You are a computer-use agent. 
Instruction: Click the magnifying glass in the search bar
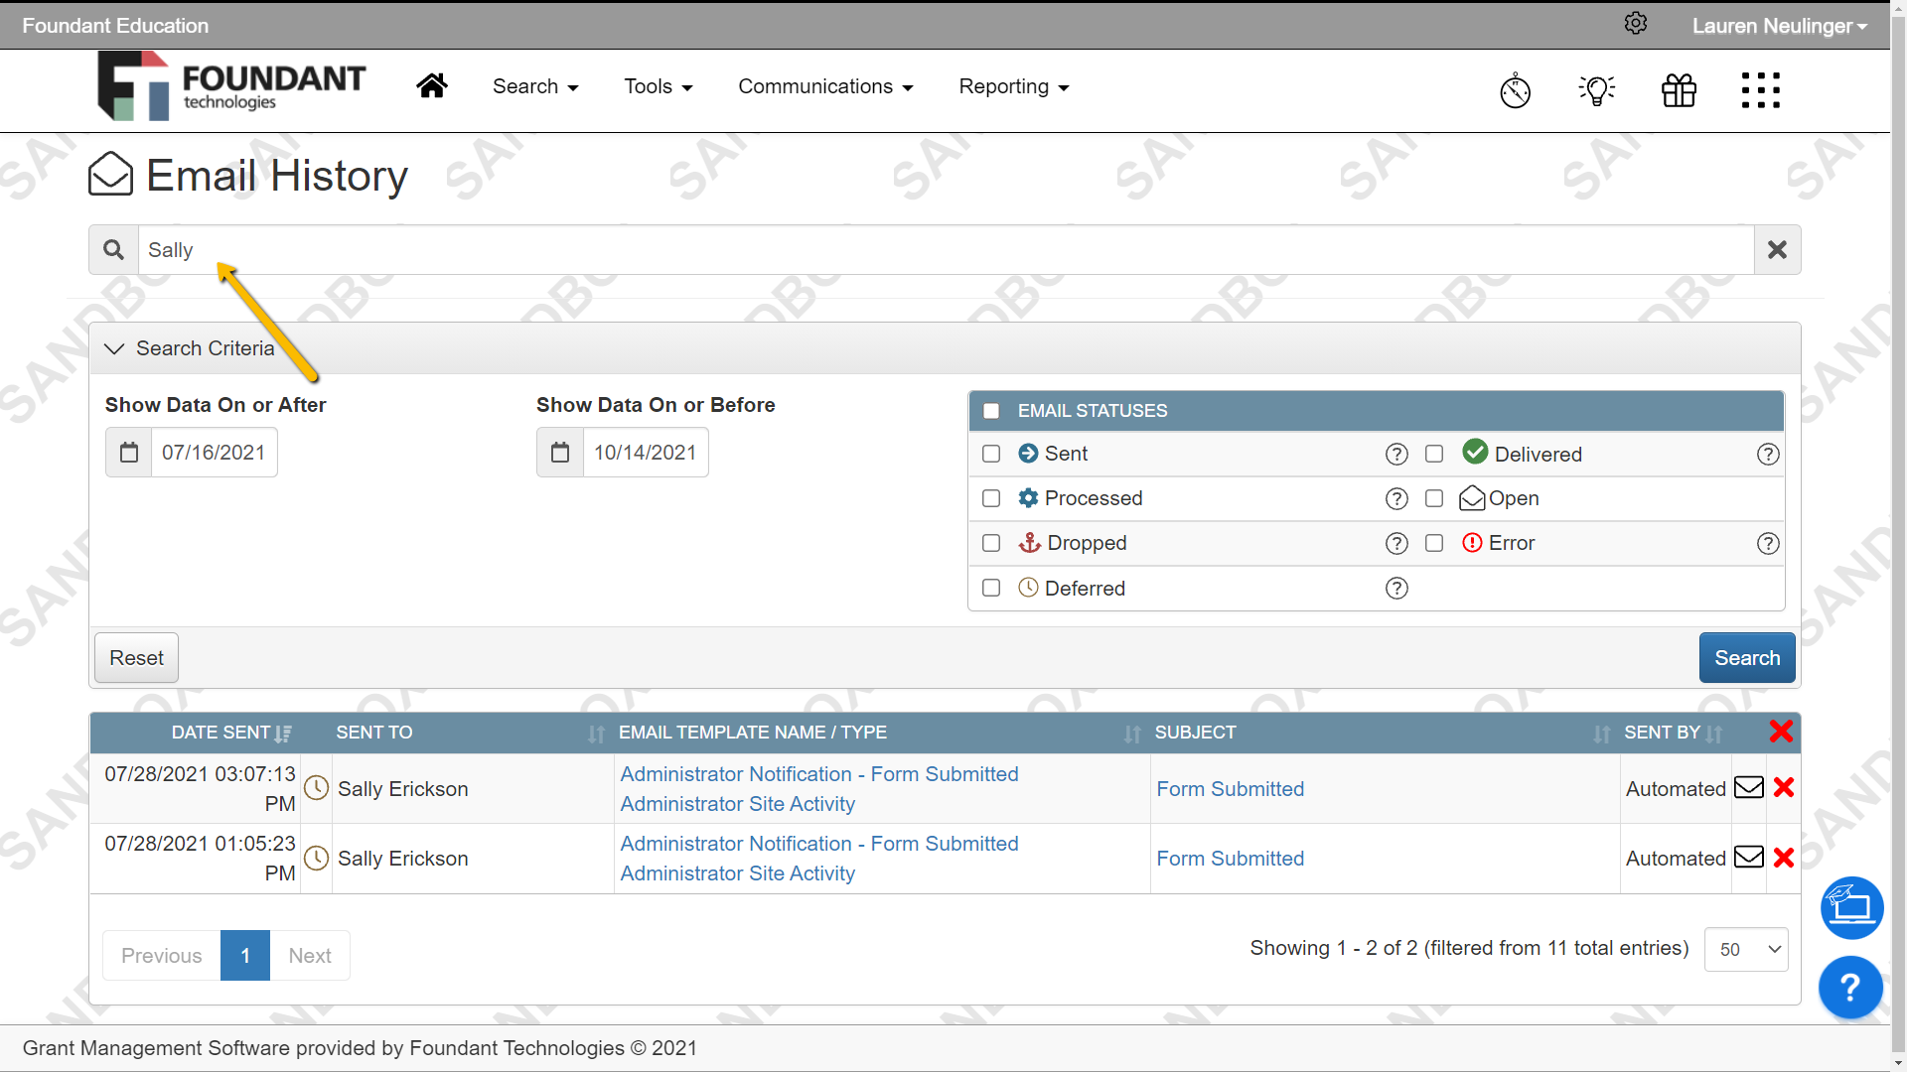coord(112,249)
